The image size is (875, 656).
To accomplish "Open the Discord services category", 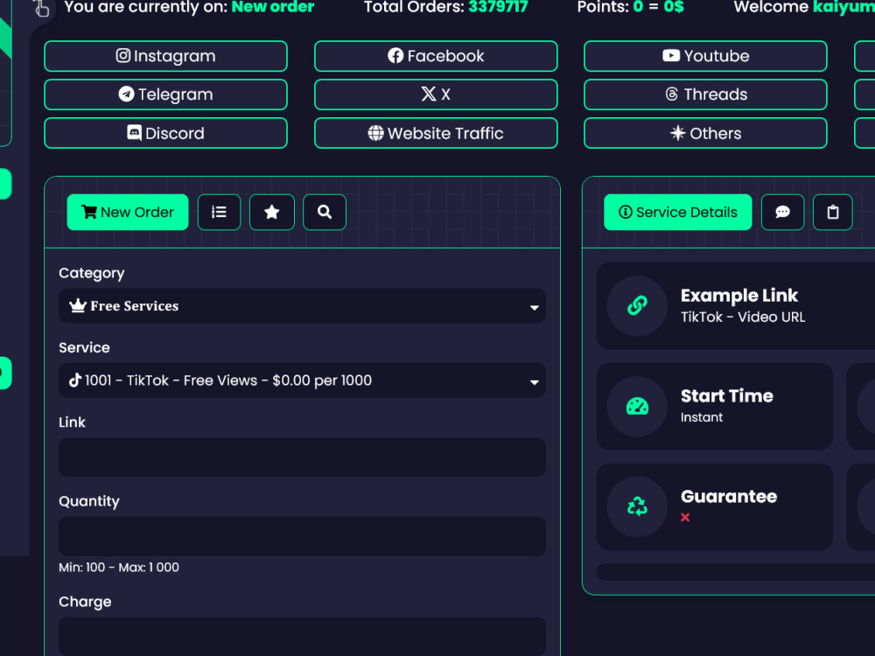I will coord(165,133).
